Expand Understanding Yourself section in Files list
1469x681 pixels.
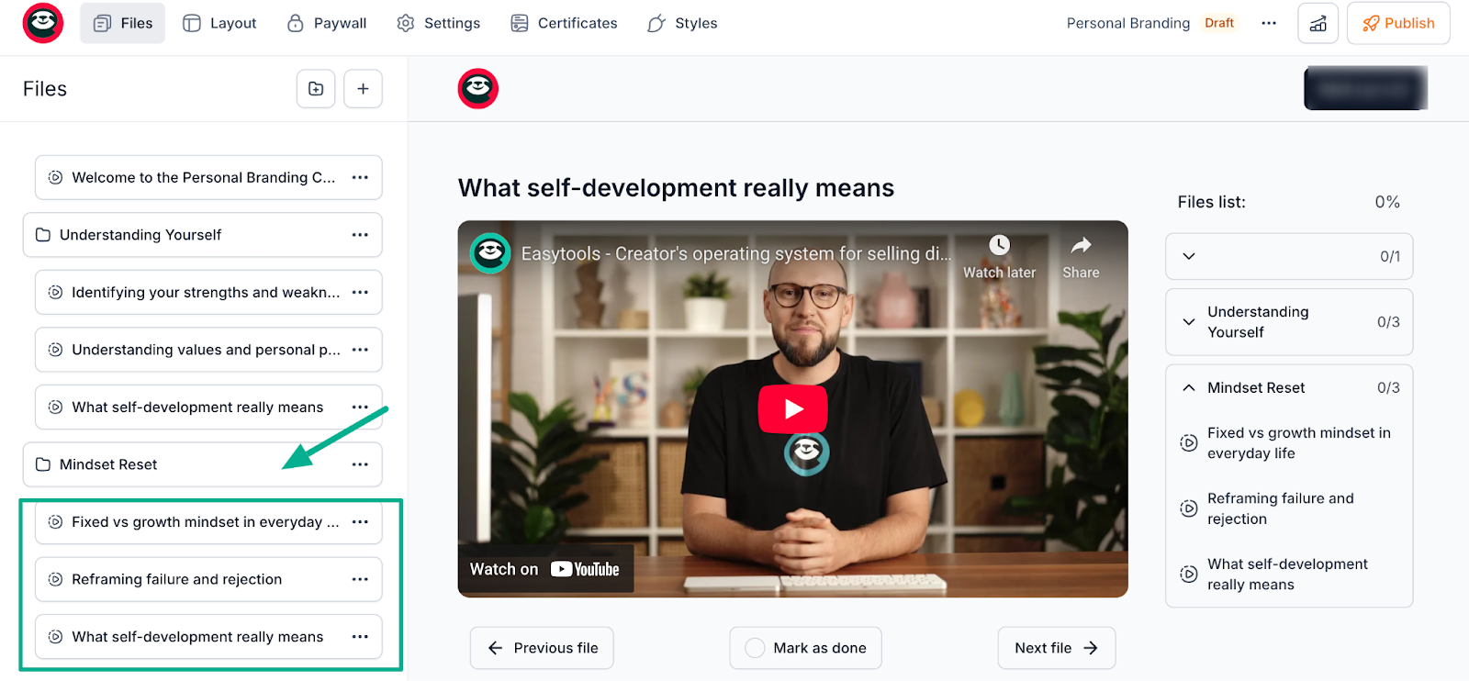[1189, 322]
